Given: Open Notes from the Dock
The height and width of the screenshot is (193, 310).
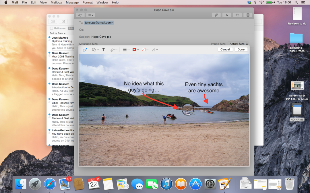Looking at the screenshot, I should click(108, 184).
